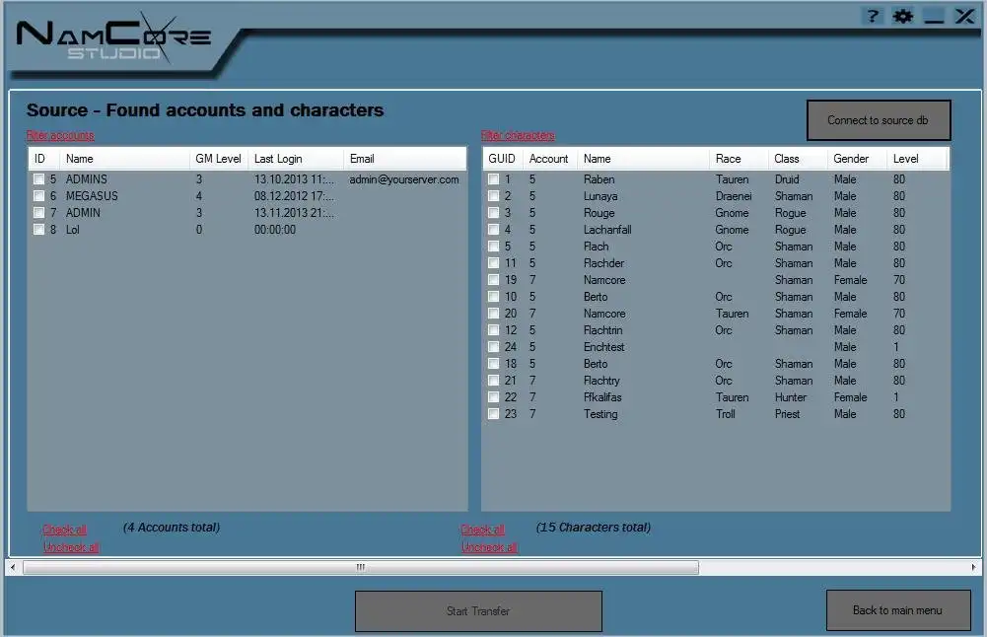Open the Filter accounts link

tap(60, 135)
